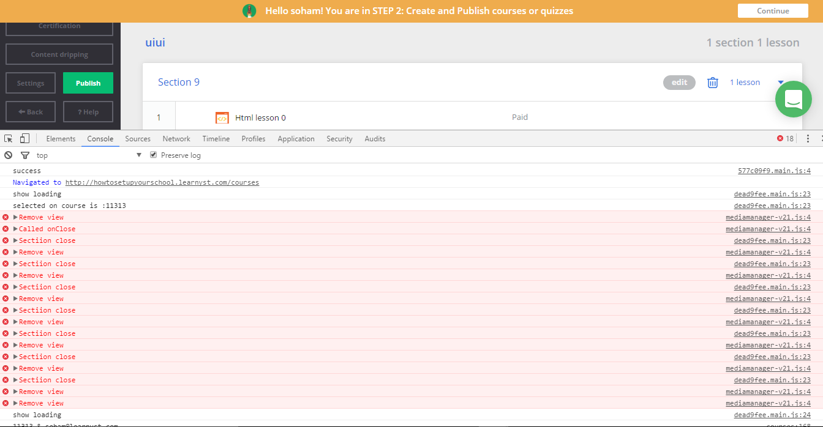Click the banner's green mascot icon
The width and height of the screenshot is (823, 427).
(x=249, y=11)
